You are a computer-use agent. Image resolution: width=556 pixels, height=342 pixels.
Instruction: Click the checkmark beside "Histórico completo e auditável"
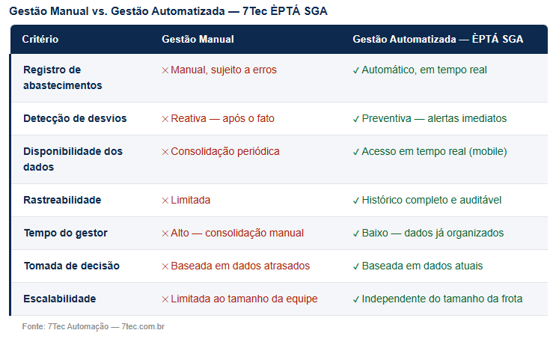click(x=356, y=201)
